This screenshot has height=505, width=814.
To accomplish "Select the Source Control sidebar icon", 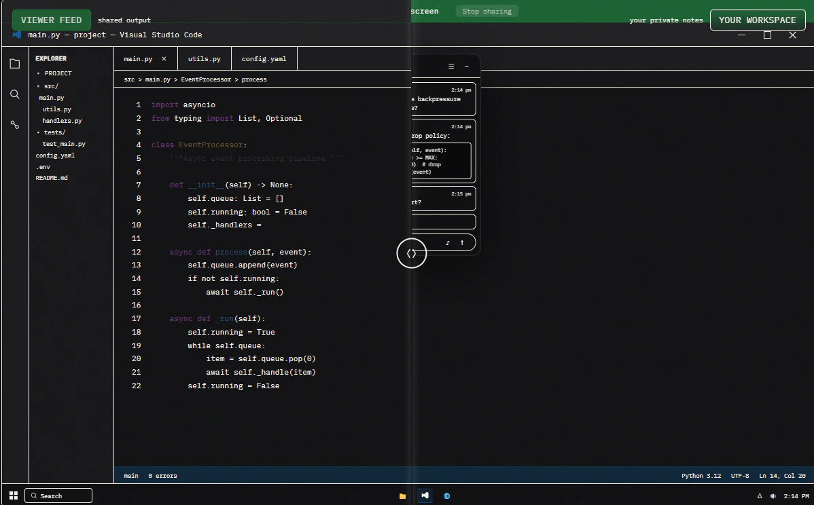I will pyautogui.click(x=14, y=124).
